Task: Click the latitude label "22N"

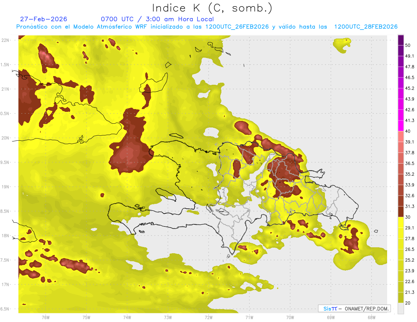Action: coord(6,40)
